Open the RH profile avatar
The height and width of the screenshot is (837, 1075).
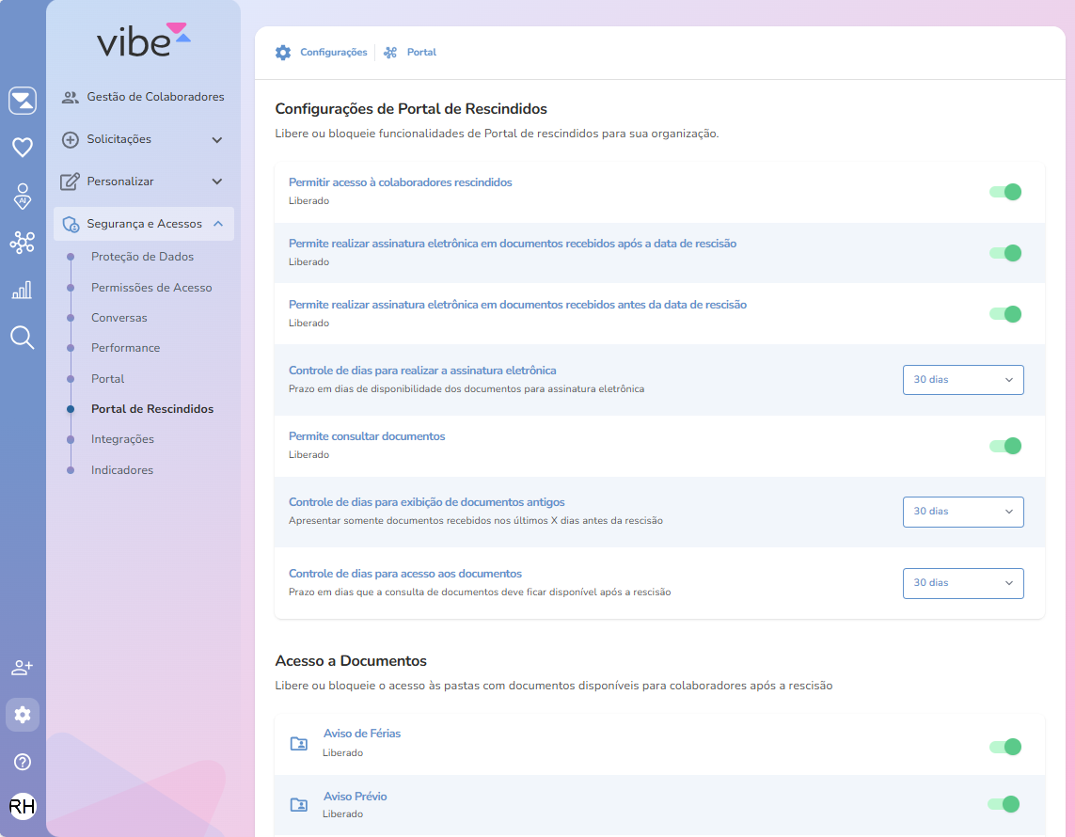point(23,806)
